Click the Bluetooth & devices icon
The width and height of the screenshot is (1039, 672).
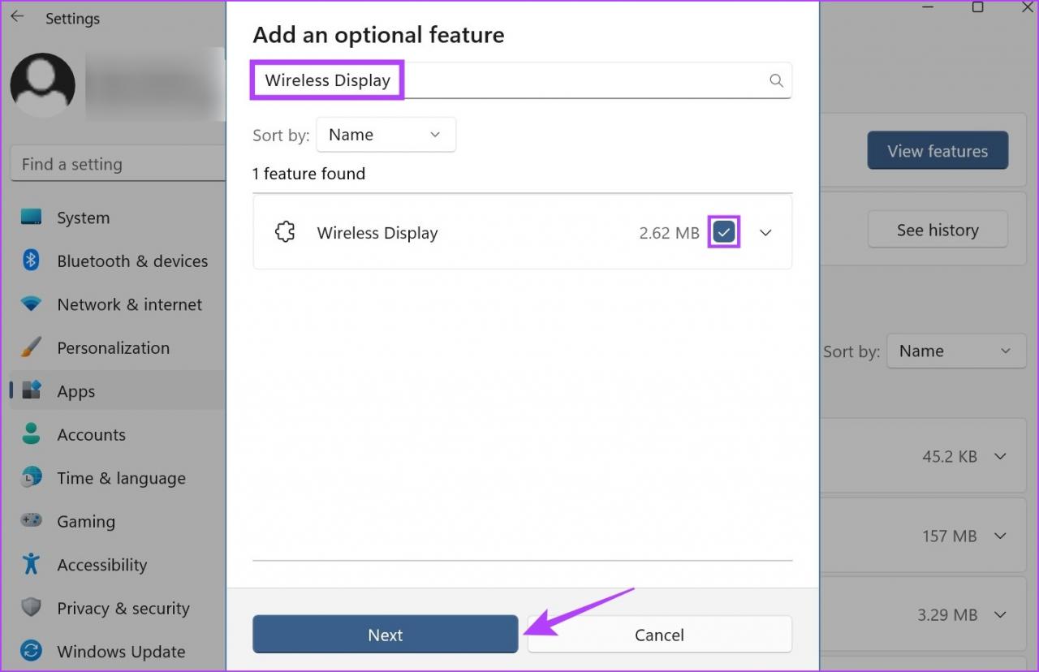point(31,261)
